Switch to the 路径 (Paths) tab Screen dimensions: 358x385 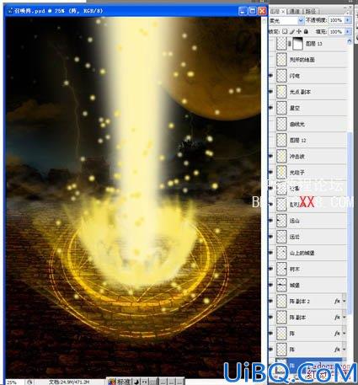click(x=311, y=12)
